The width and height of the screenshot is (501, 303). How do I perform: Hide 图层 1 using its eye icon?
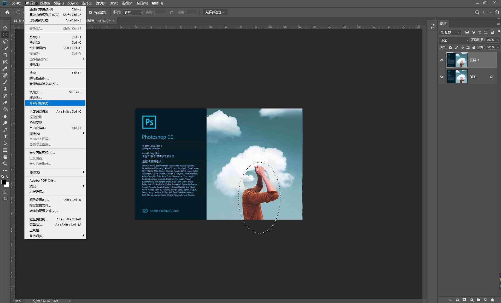[x=442, y=60]
